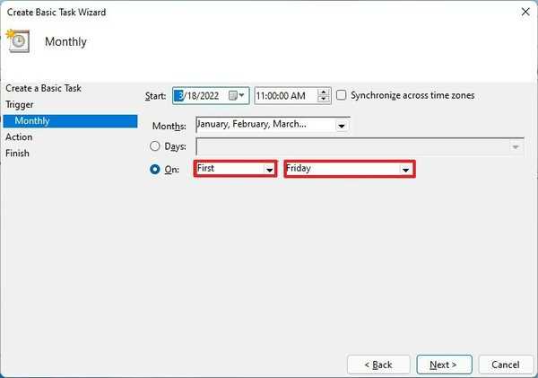The height and width of the screenshot is (378, 538).
Task: Click the start time input field
Action: tap(286, 95)
